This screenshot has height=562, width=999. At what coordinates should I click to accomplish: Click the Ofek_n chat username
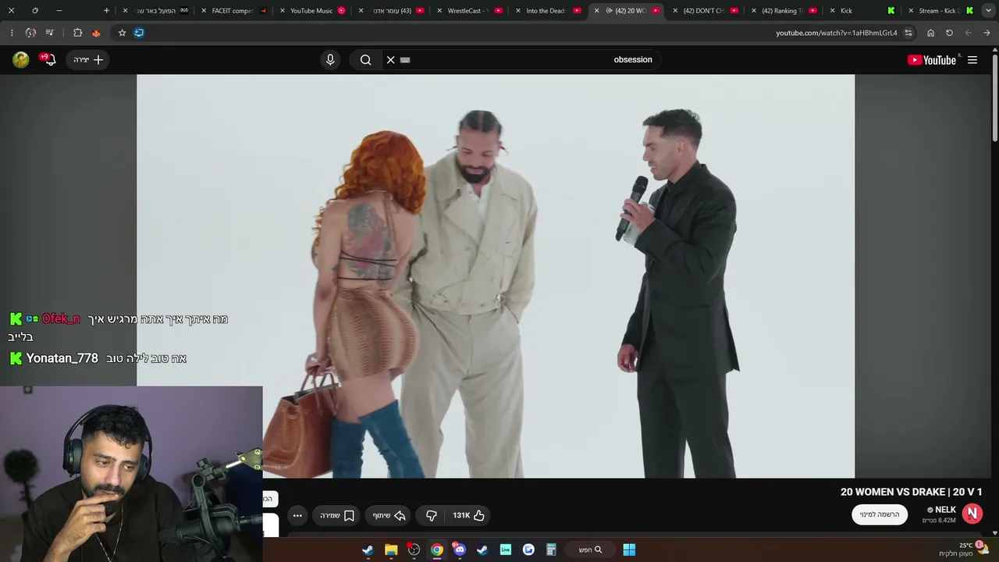61,318
